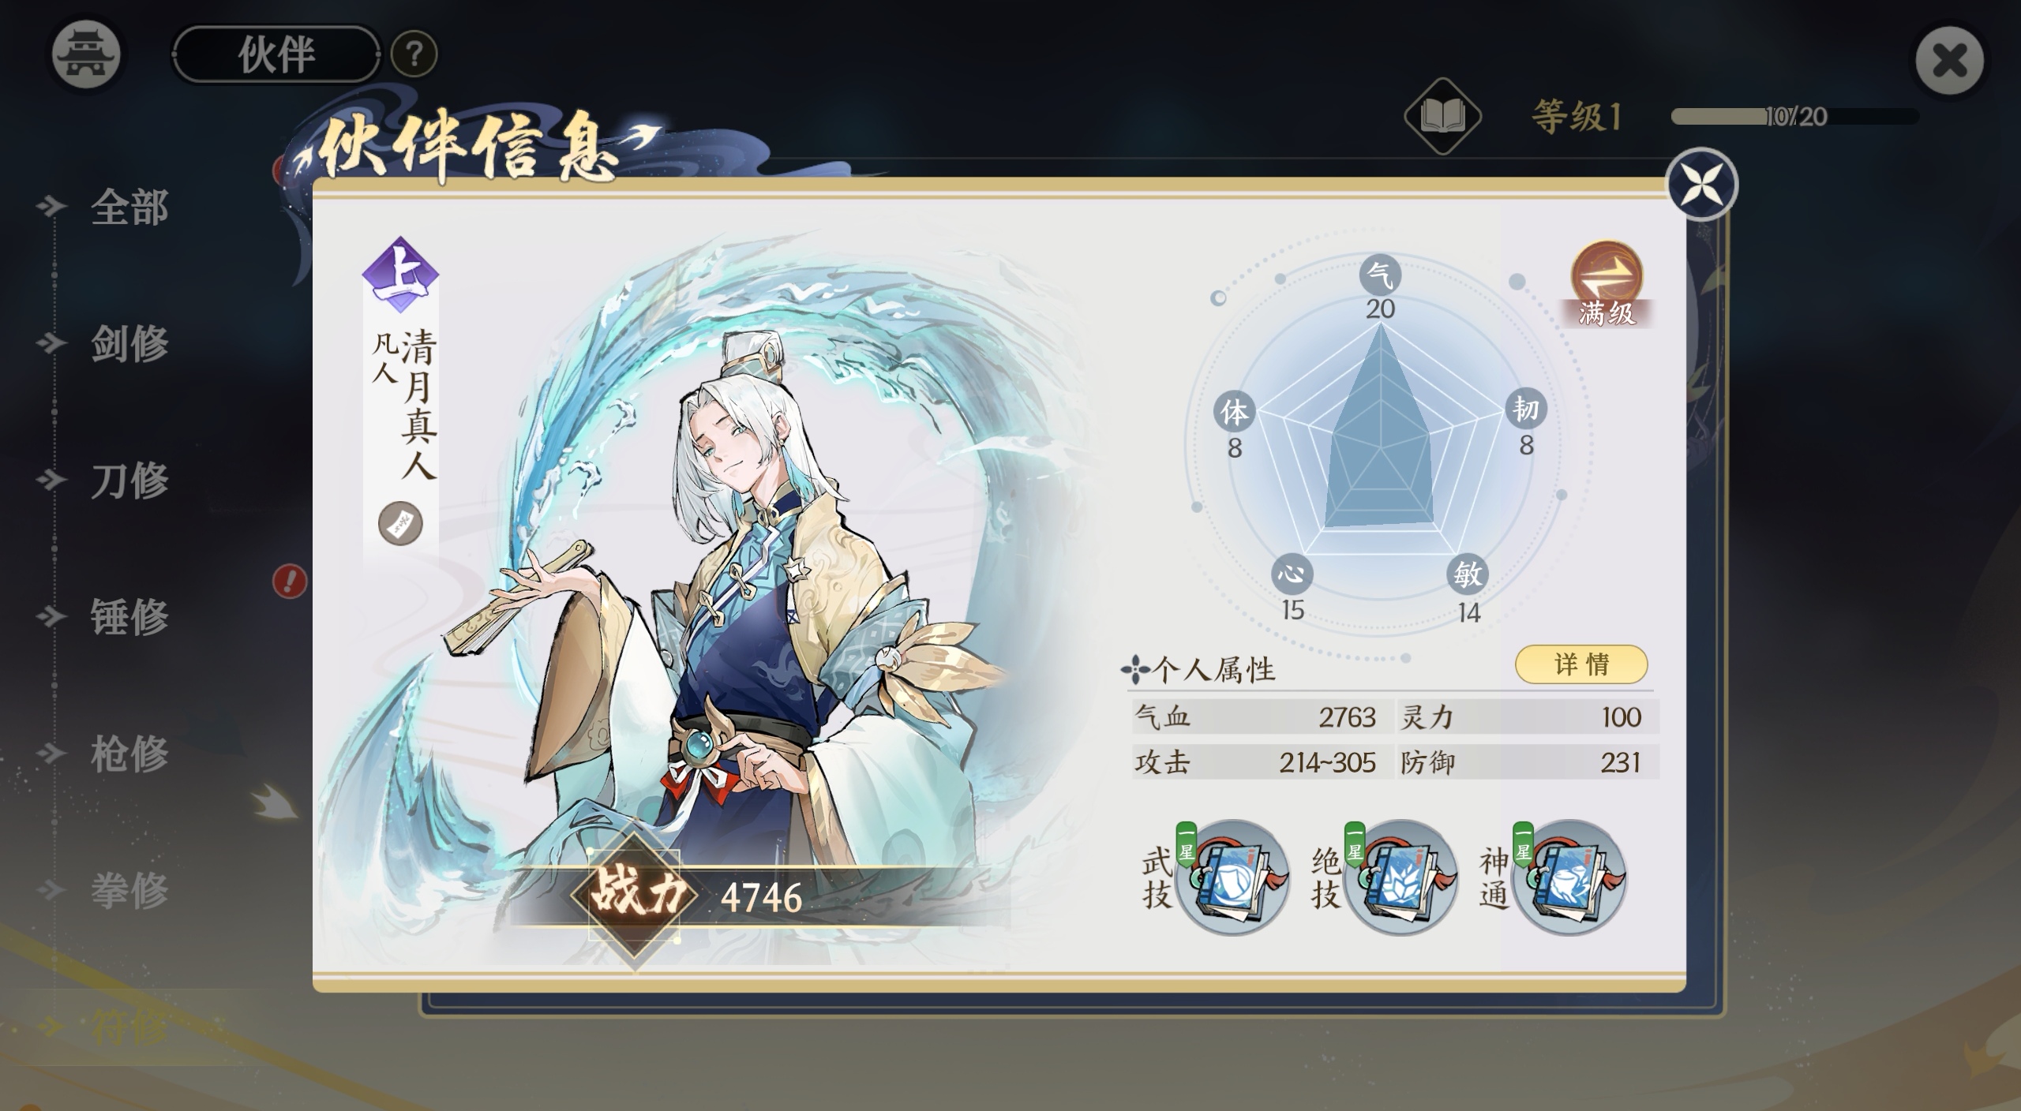This screenshot has height=1111, width=2021.
Task: Select the 刀修 category tab
Action: coord(129,480)
